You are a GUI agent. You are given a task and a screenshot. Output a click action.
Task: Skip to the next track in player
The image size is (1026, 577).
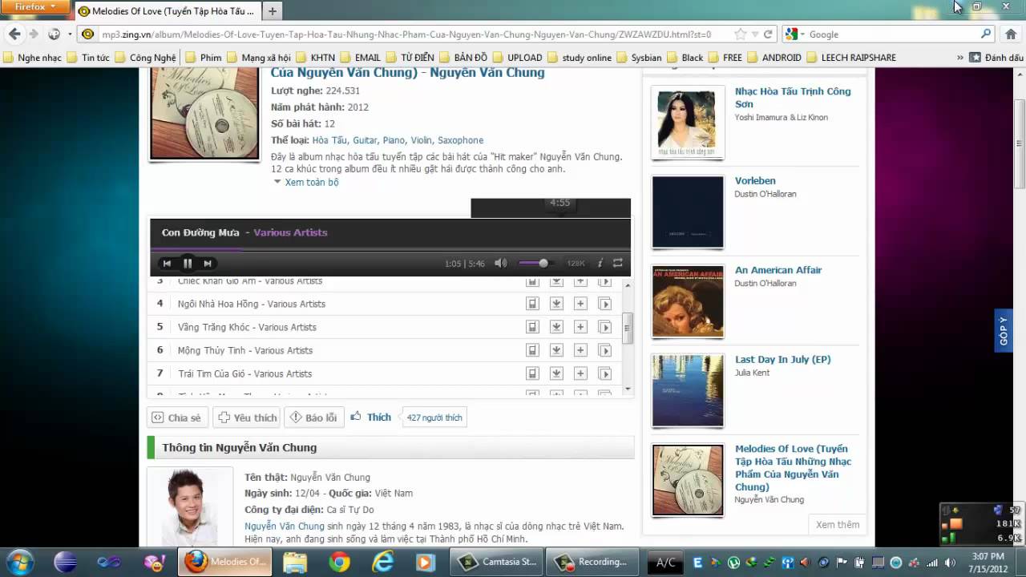point(208,263)
